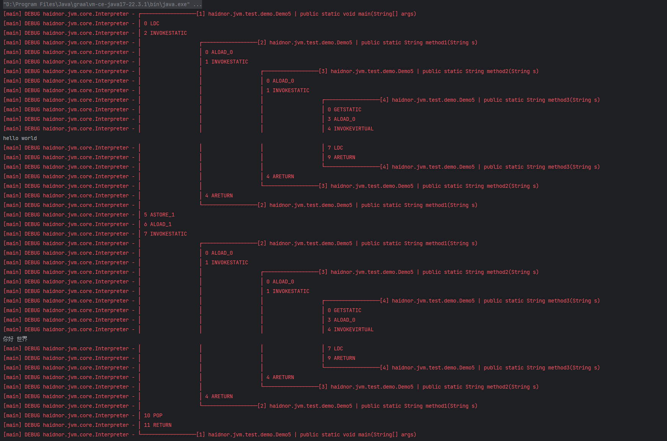Image resolution: width=667 pixels, height=441 pixels.
Task: Click the '0 LDC' instruction text
Action: [152, 23]
